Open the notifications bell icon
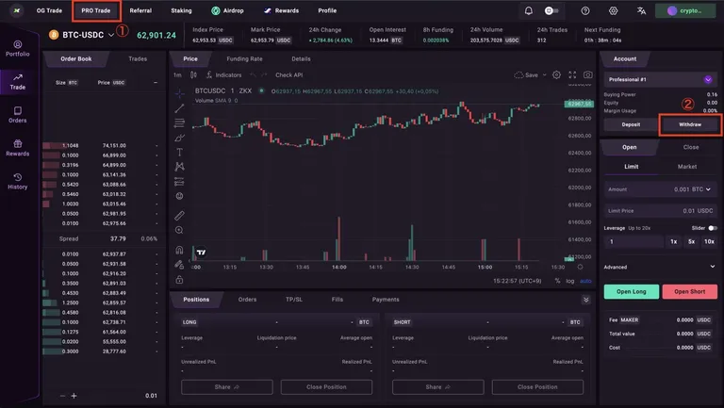724x408 pixels. pos(529,10)
